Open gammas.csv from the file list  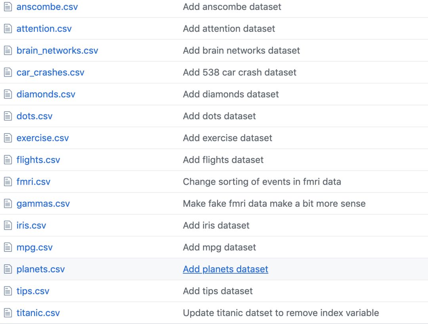coord(43,204)
